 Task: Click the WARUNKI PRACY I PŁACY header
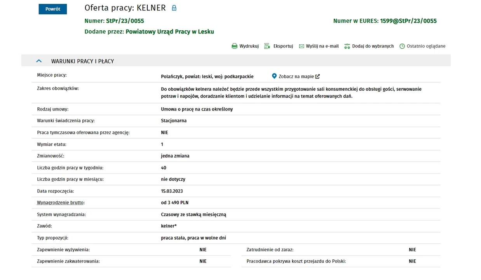pos(82,61)
